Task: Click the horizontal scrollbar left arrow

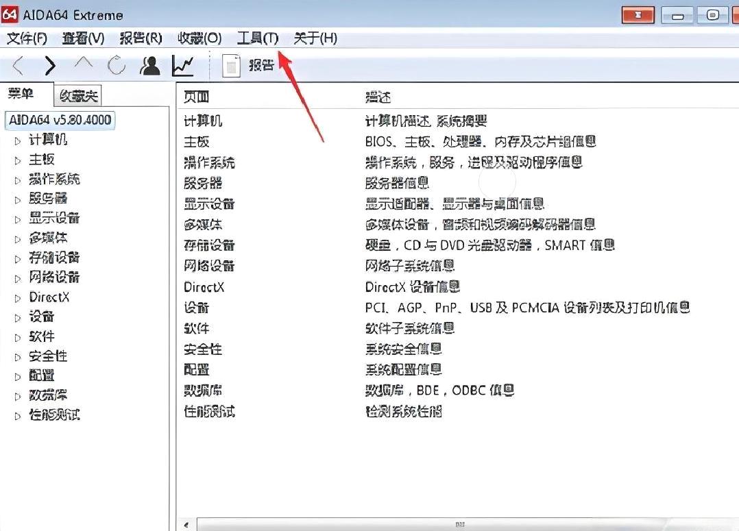Action: pos(186,524)
